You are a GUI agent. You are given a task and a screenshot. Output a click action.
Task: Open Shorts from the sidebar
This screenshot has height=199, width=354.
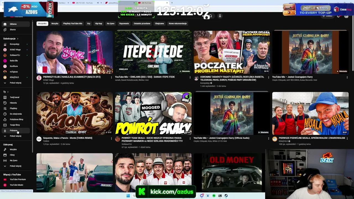click(16, 30)
